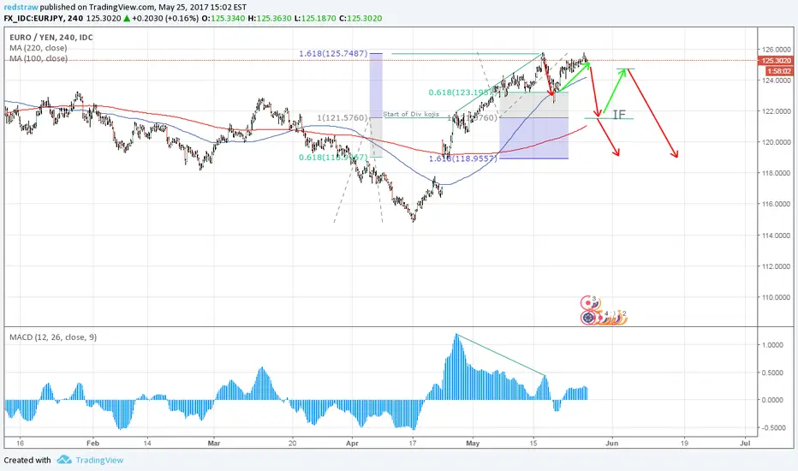The height and width of the screenshot is (471, 798).
Task: Click the L:125.1870 low value
Action: click(x=315, y=18)
